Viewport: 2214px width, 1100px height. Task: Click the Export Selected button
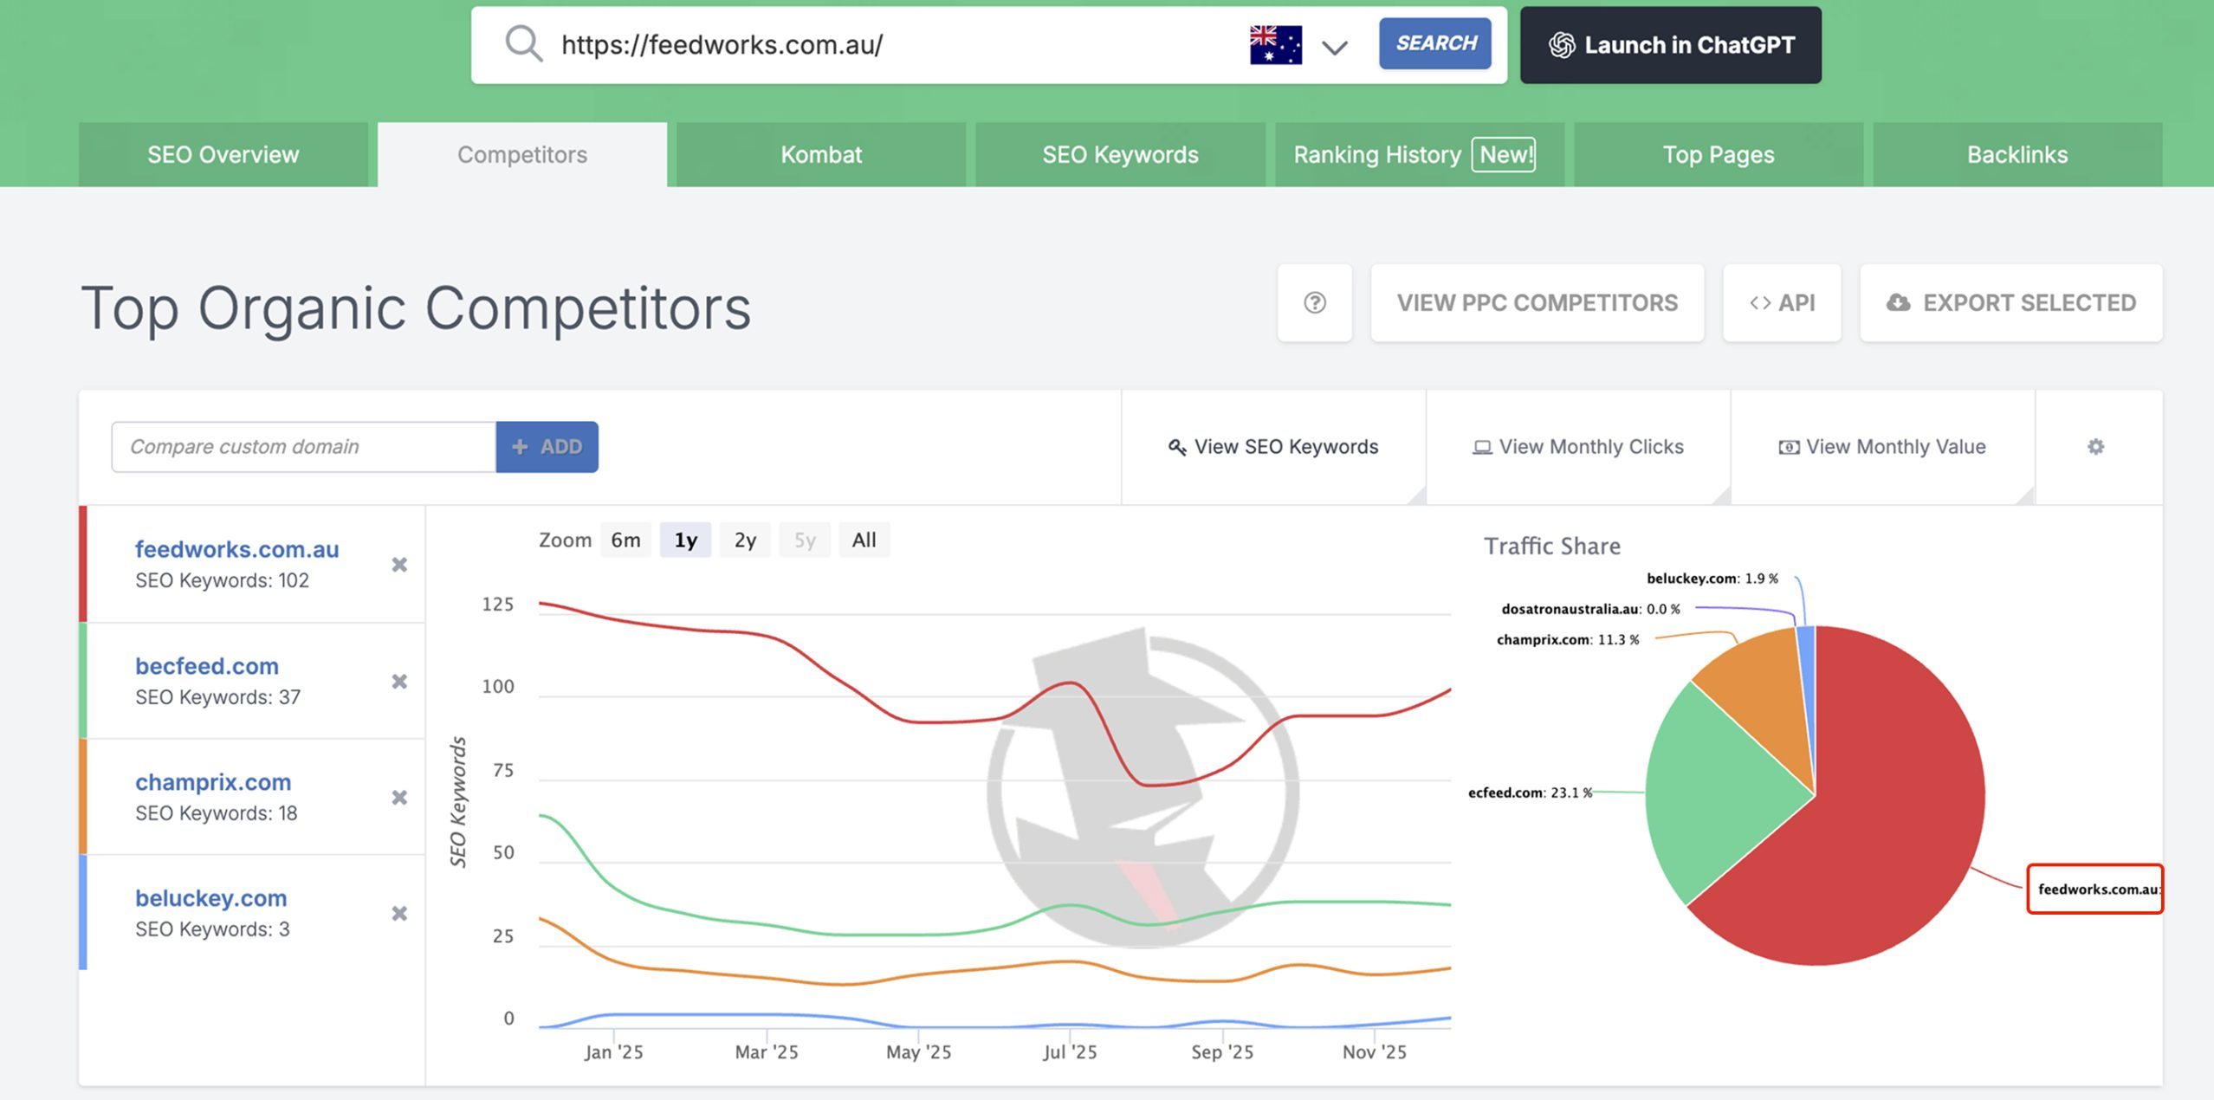pos(2010,303)
